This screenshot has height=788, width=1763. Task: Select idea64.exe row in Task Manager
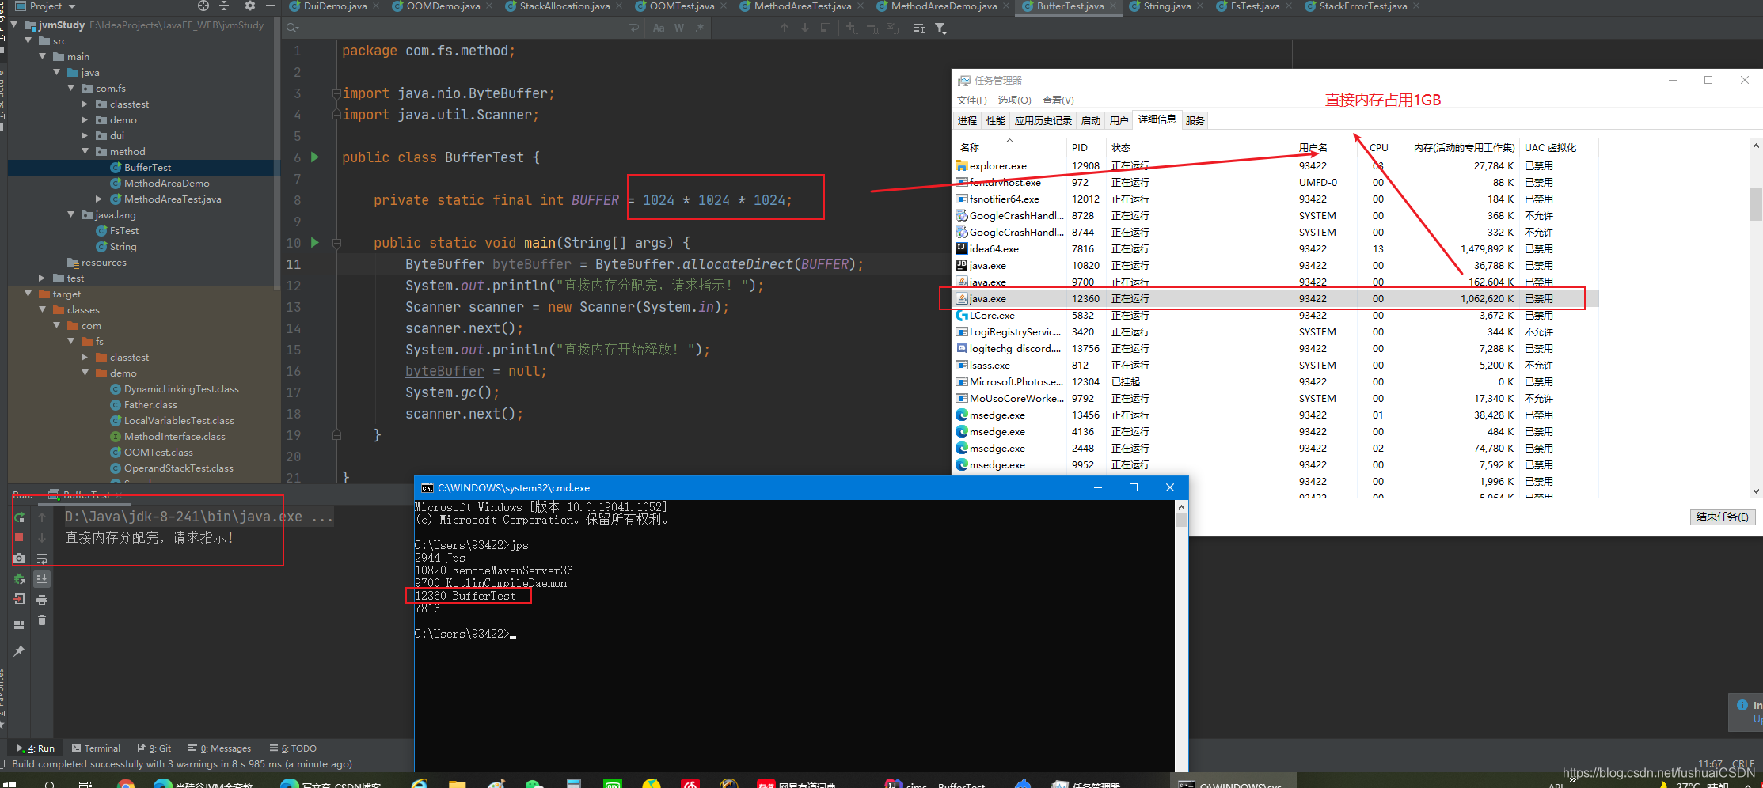(x=1275, y=249)
